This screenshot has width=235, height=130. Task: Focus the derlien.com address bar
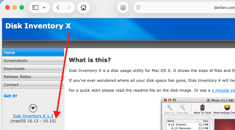[184, 7]
